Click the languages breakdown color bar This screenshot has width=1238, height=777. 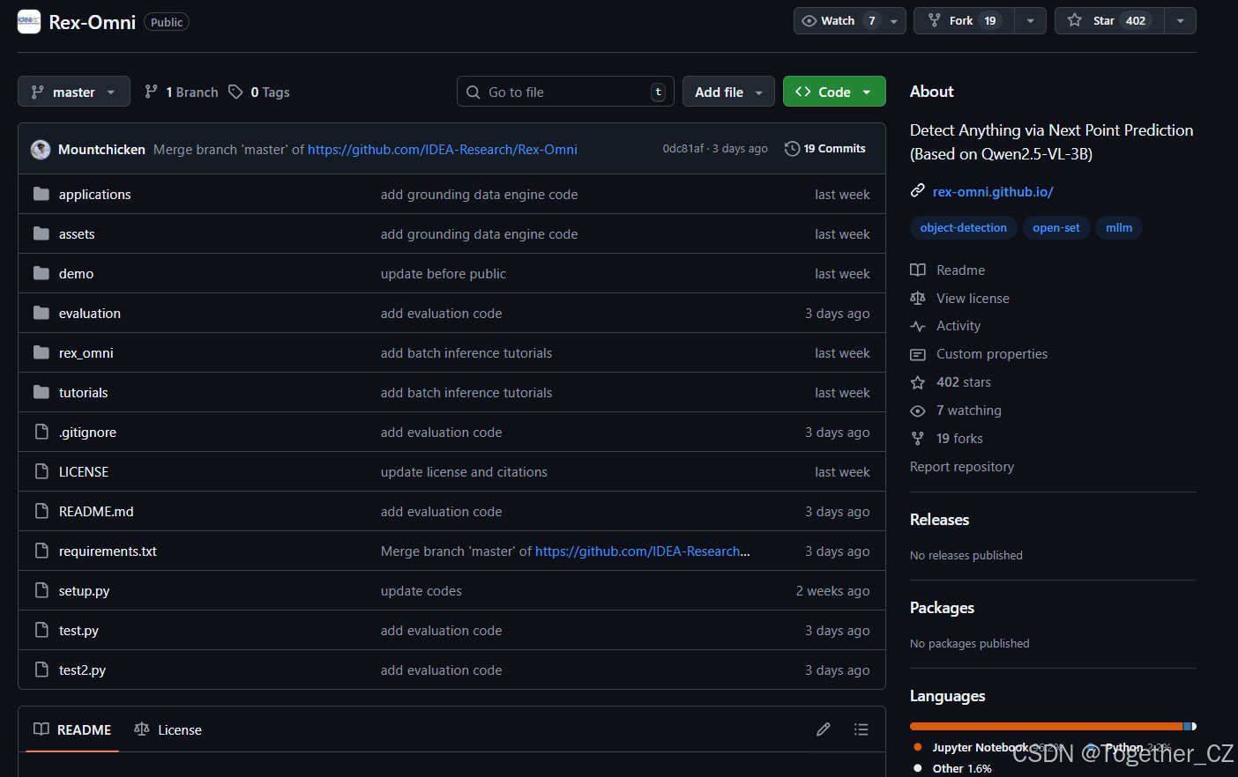point(1053,727)
